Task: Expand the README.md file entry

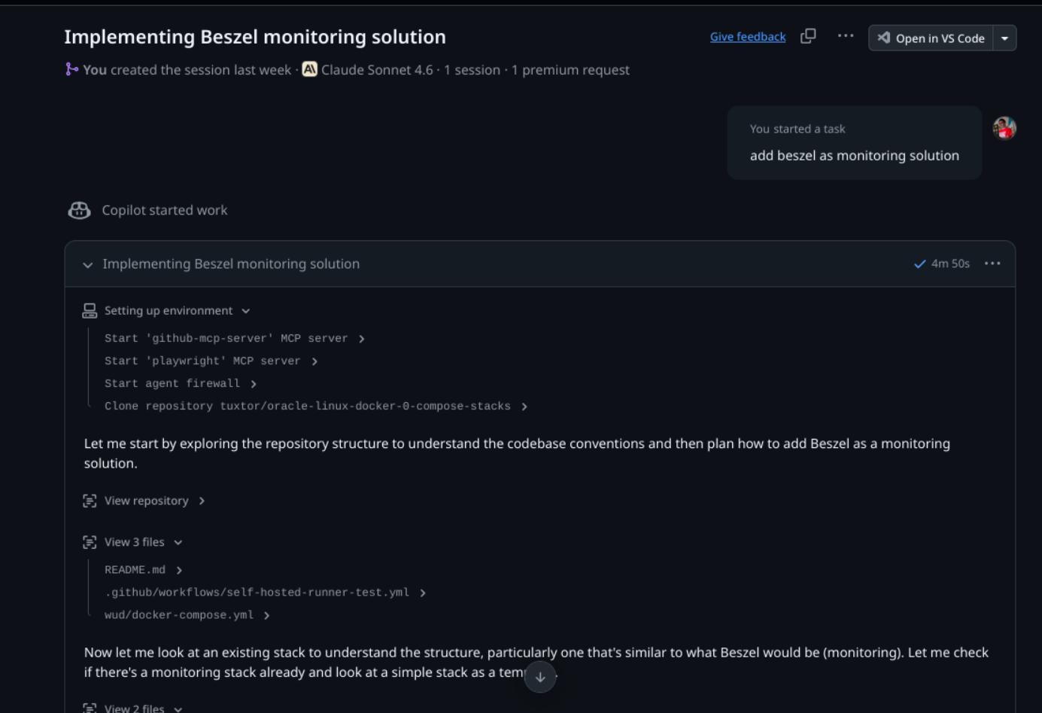Action: click(179, 570)
